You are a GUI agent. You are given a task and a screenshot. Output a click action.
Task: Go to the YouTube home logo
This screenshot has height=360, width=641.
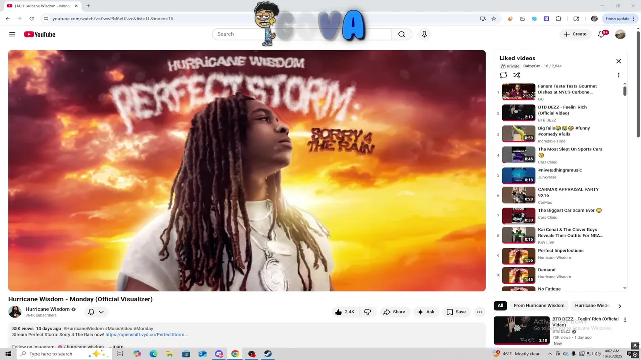(x=40, y=34)
